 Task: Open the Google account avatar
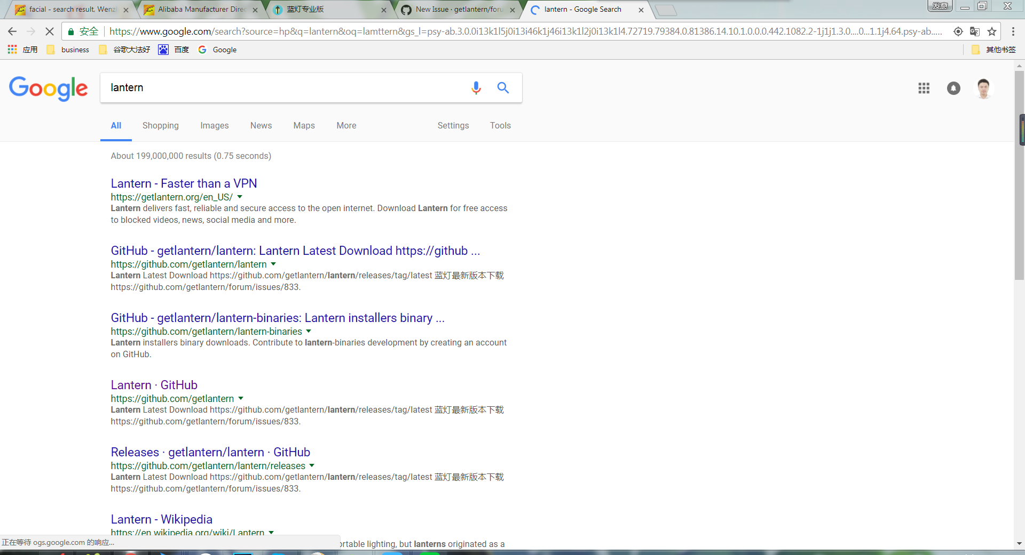point(984,88)
